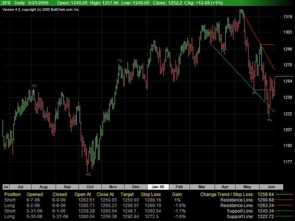Click the Closed column header
The height and width of the screenshot is (221, 295).
[x=59, y=194]
